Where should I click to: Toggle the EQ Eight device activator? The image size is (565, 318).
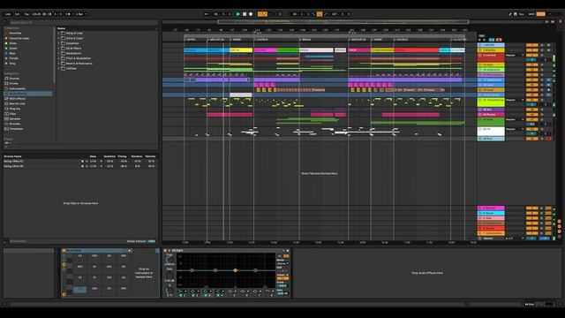[x=165, y=250]
